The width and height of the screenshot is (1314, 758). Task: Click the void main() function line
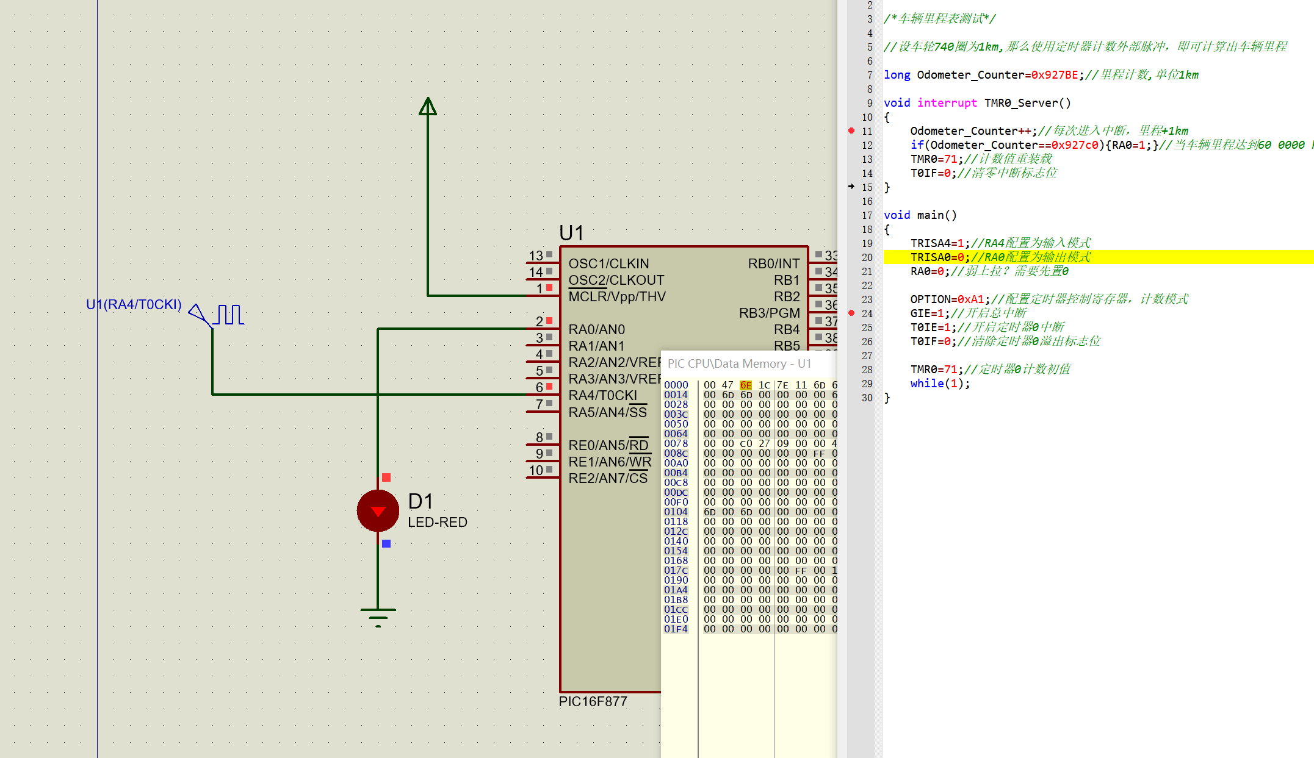pos(920,215)
